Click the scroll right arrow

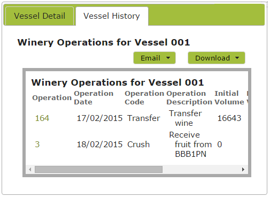(243, 169)
